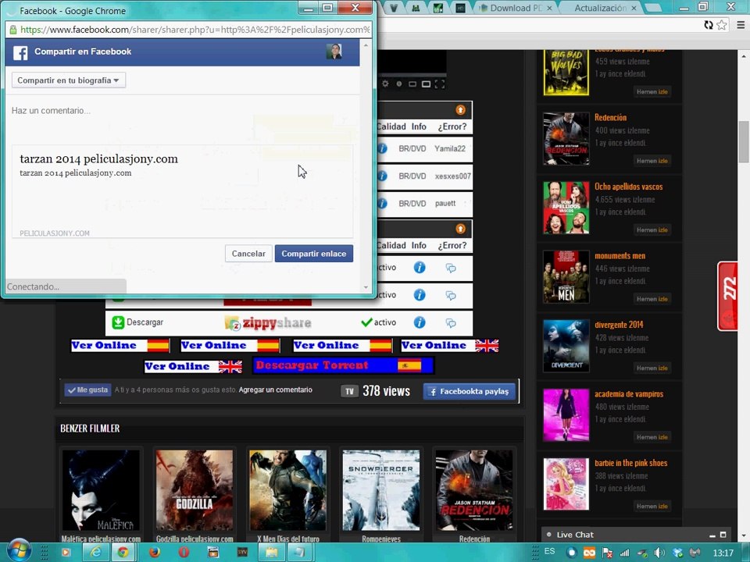
Task: Click share dialog scrollbar down arrow
Action: click(366, 287)
